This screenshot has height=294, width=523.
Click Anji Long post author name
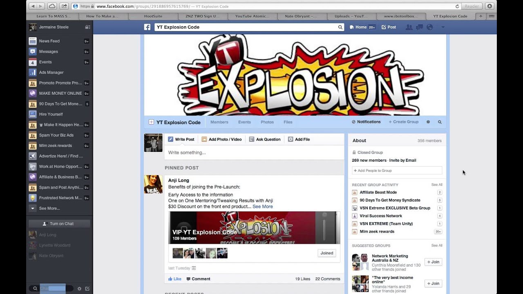pos(179,180)
